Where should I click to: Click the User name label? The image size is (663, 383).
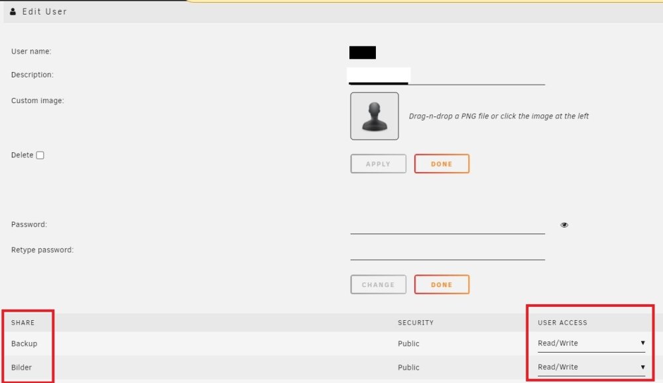pyautogui.click(x=31, y=52)
